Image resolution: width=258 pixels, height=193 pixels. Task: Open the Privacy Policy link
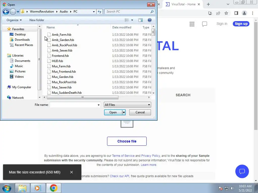[151, 156]
